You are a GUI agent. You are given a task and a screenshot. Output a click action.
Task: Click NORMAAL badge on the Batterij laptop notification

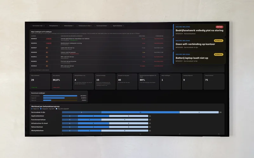click(x=218, y=54)
